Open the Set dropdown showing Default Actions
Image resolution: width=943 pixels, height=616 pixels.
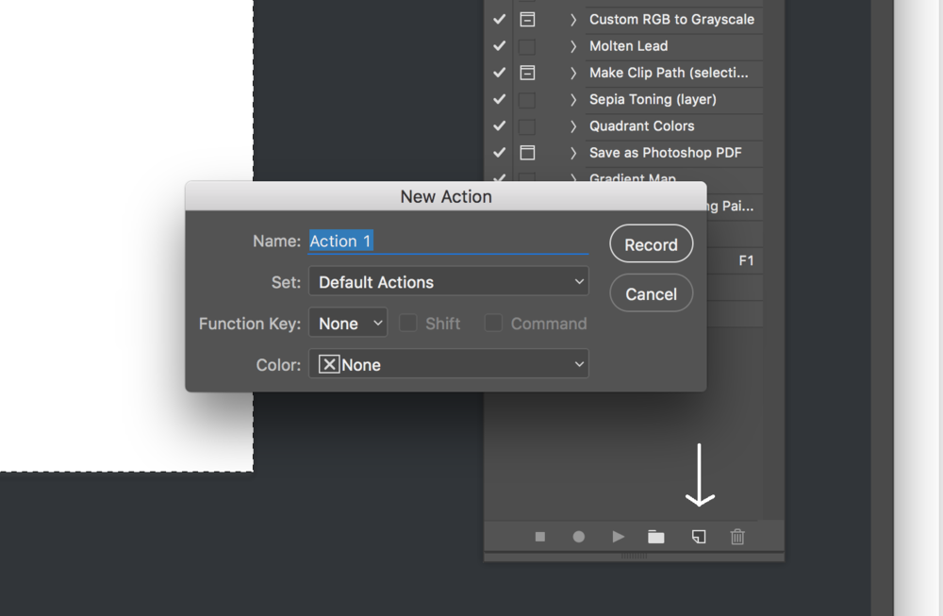448,282
